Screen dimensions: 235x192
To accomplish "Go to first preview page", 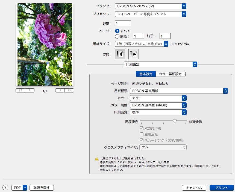I will point(20,90).
